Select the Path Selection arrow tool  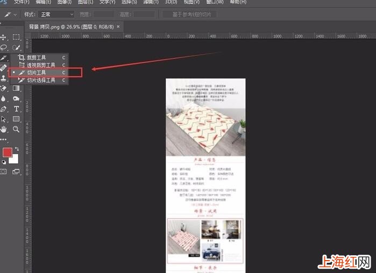coord(3,119)
